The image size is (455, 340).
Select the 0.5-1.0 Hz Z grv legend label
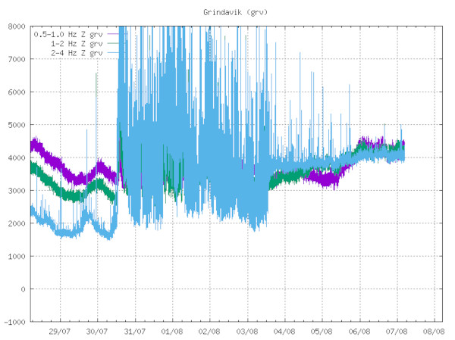(67, 34)
